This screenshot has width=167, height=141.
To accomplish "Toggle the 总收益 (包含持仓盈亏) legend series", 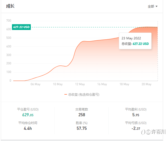I will (83, 95).
